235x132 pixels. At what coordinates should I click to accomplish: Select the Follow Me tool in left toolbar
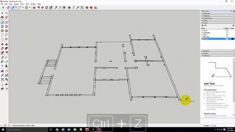point(7,48)
